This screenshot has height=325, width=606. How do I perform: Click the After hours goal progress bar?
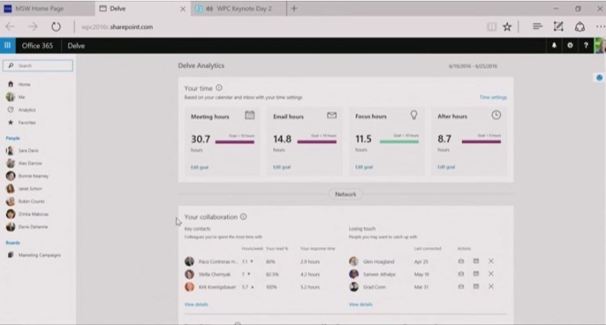(482, 141)
